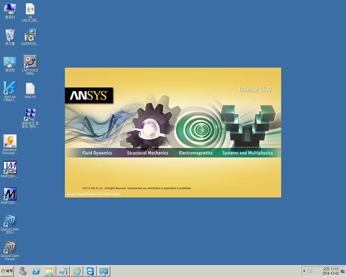Click the volume speaker tray icon
The height and width of the screenshot is (277, 346).
(x=310, y=271)
